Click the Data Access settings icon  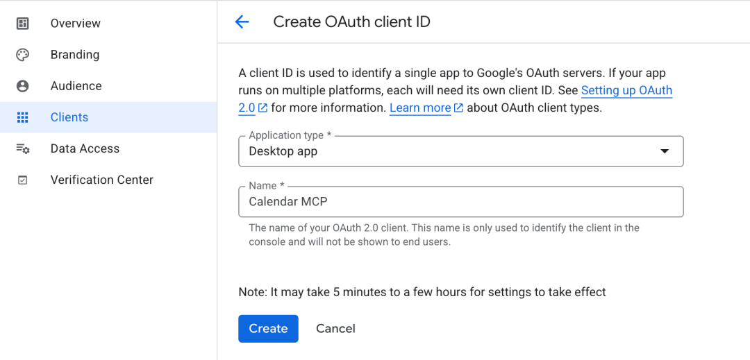point(22,149)
